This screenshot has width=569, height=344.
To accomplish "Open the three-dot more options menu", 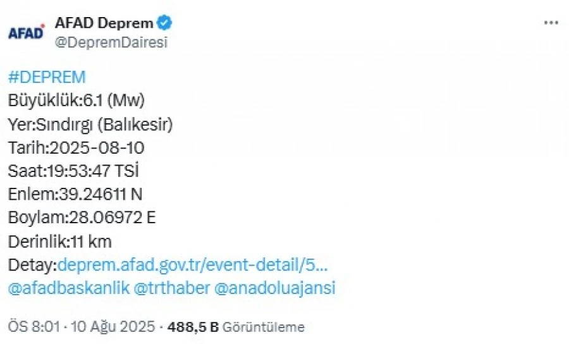I will tap(551, 23).
